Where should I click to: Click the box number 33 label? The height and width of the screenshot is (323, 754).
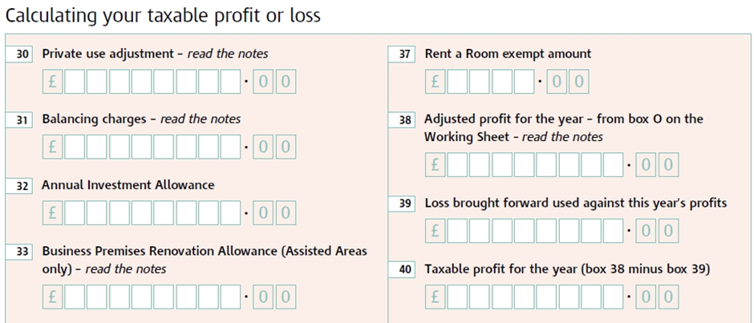coord(23,252)
